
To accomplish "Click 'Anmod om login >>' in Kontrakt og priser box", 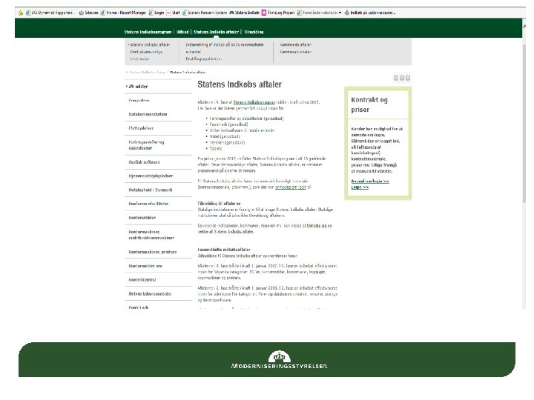I will [x=370, y=181].
